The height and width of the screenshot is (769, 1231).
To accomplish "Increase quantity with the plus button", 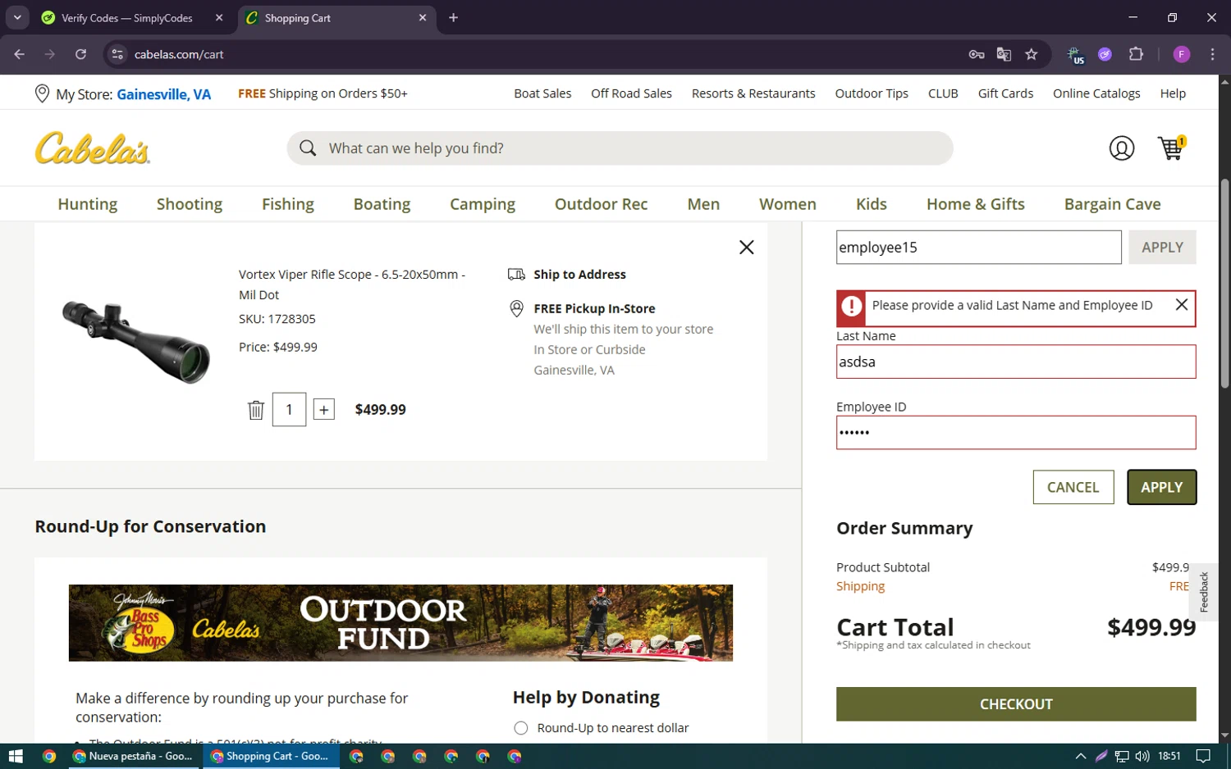I will pos(324,410).
